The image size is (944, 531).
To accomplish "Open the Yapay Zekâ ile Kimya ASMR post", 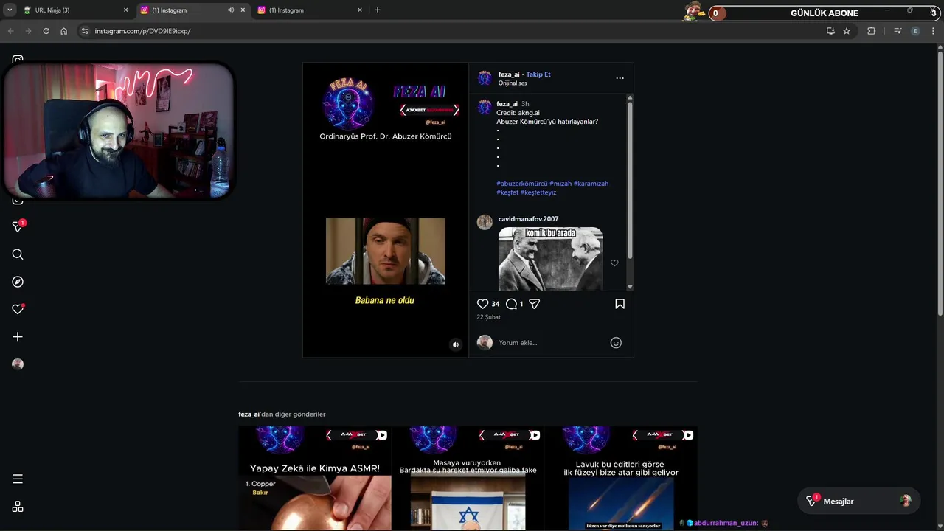I will pos(315,478).
